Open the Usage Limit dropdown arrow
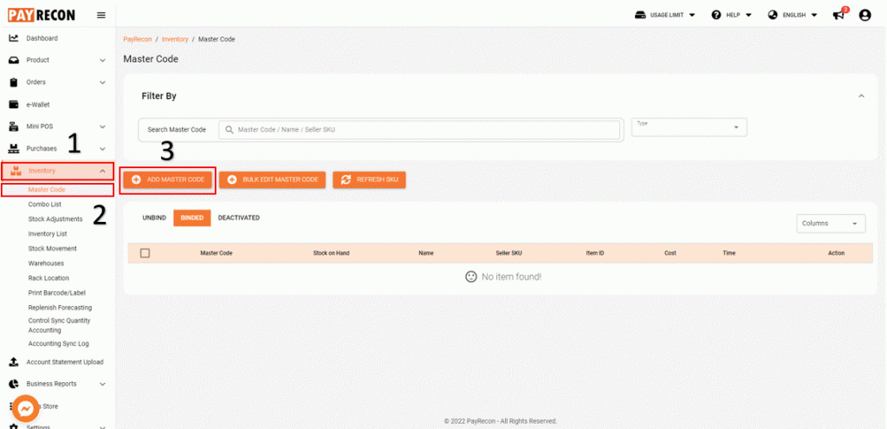Viewport: 887px width, 429px height. [692, 16]
